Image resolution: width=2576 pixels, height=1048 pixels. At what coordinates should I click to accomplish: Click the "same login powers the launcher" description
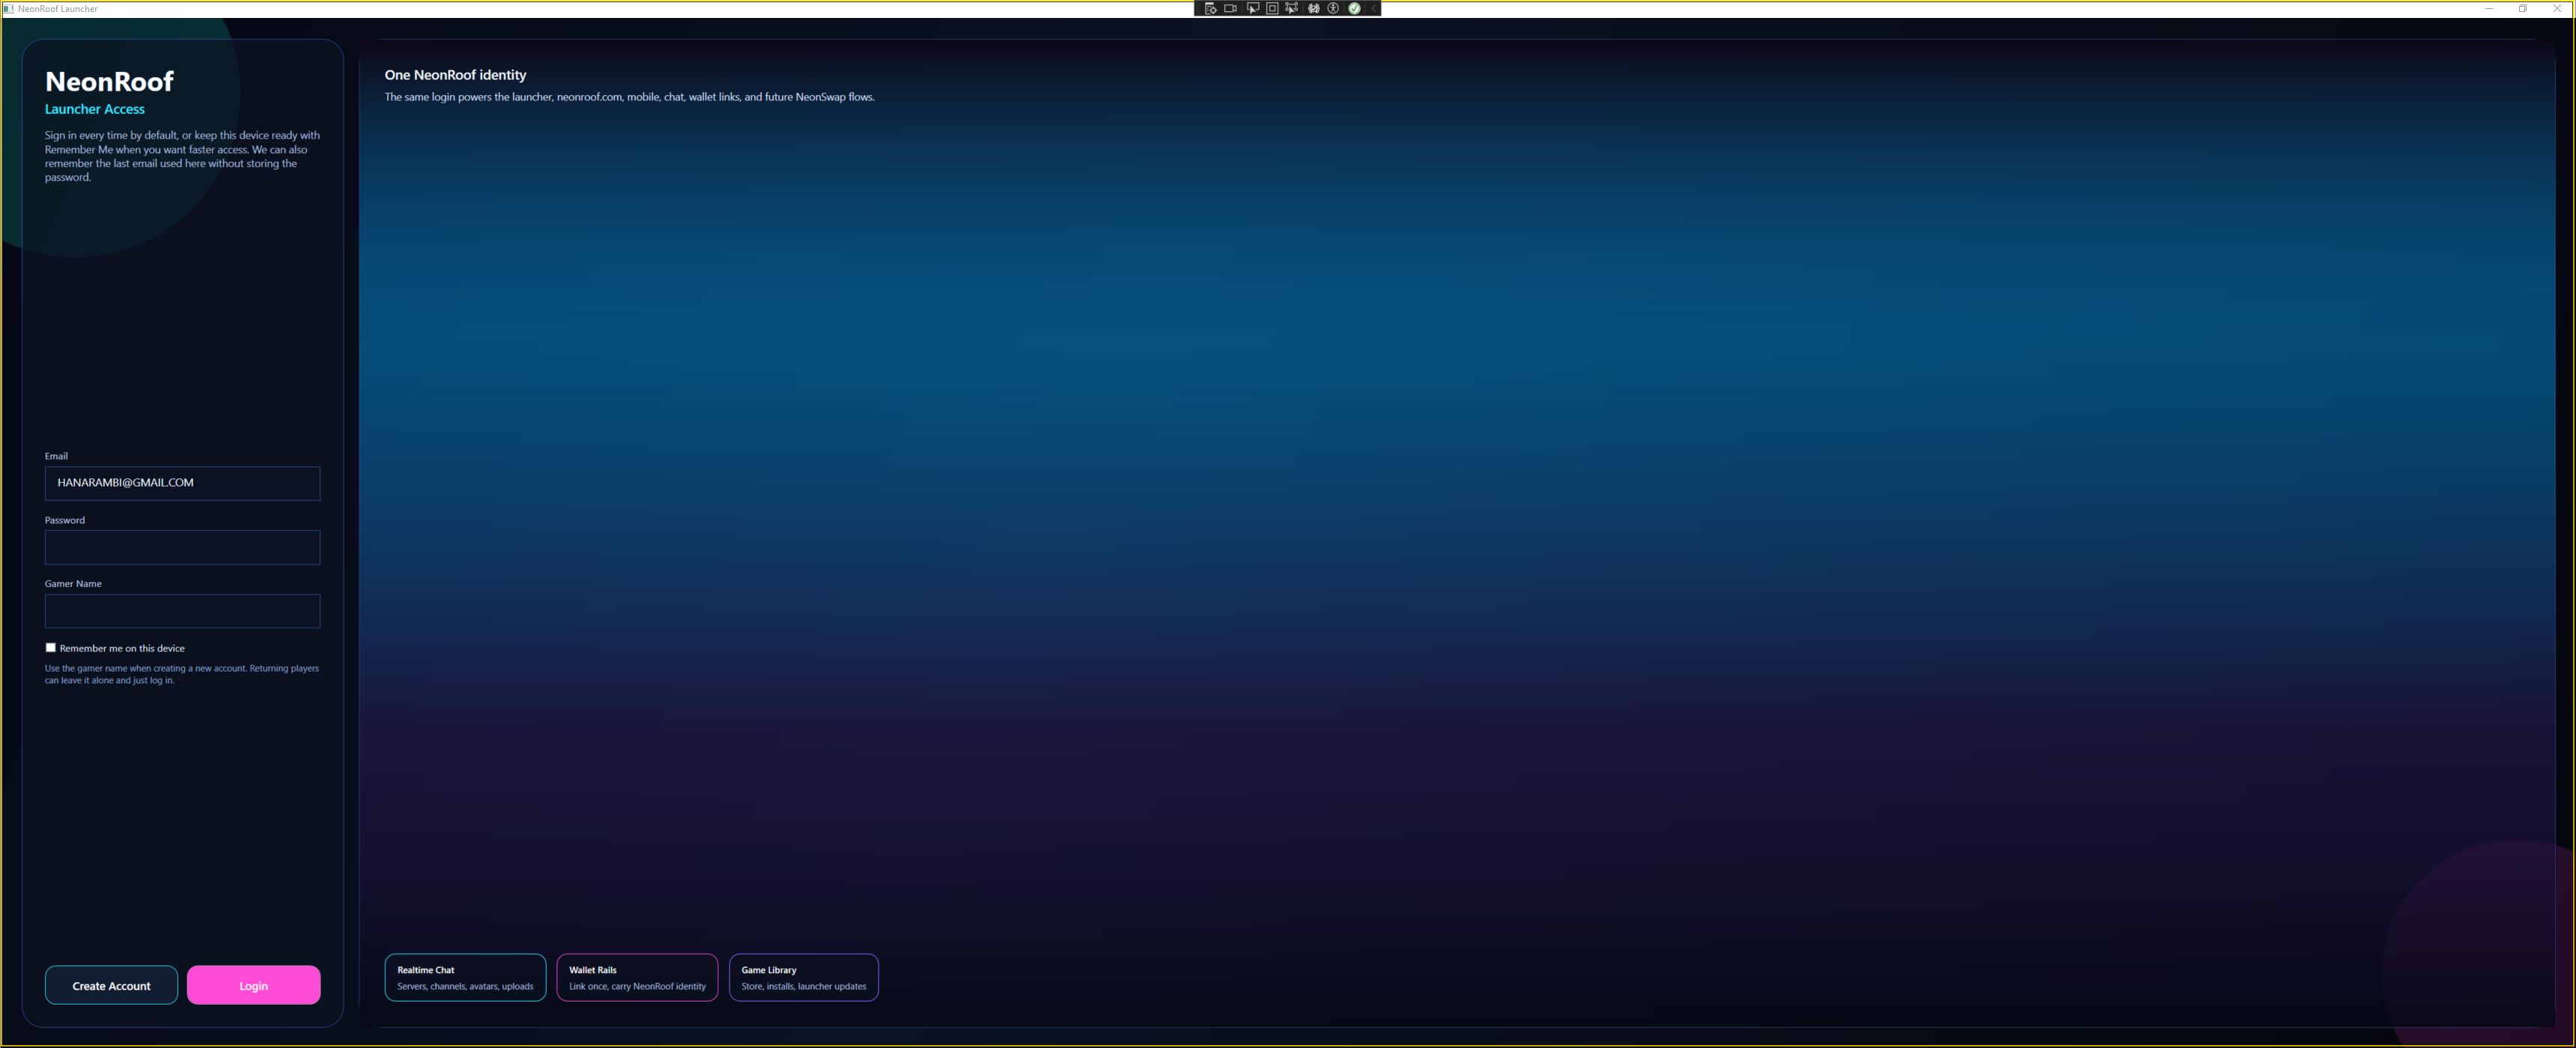[629, 97]
